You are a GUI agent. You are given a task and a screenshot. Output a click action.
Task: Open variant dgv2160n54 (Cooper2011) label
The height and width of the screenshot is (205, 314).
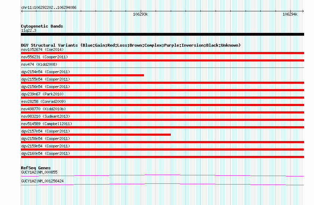pos(46,153)
